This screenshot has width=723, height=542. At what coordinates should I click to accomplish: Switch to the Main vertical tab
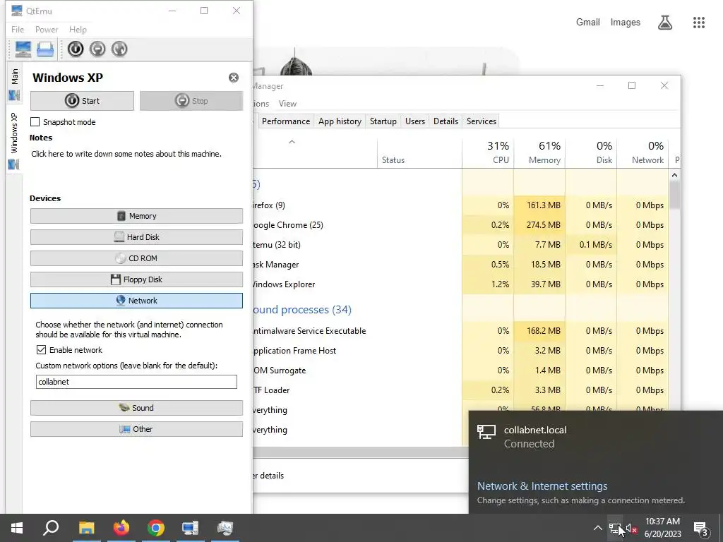click(x=14, y=85)
